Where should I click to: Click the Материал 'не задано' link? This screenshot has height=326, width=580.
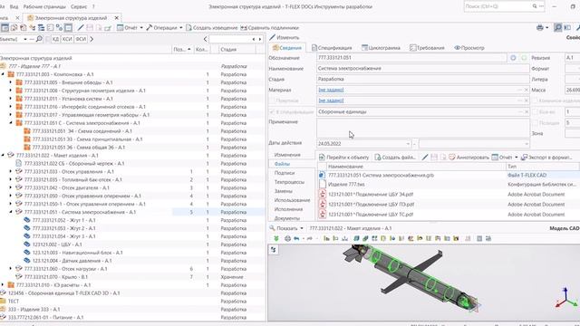[331, 90]
